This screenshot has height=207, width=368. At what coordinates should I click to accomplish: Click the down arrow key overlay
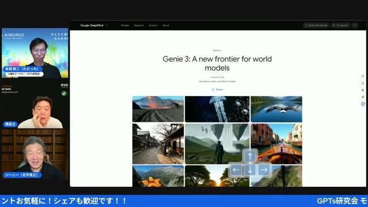[250, 170]
